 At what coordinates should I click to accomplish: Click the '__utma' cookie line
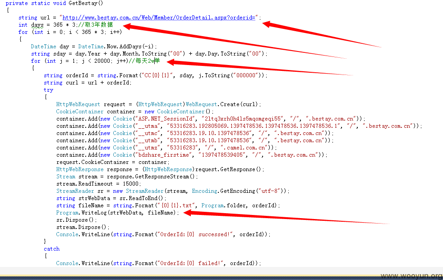click(x=239, y=126)
